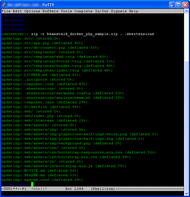Open the In/Out menu
Screen dimensions: 190x197
coord(102,11)
